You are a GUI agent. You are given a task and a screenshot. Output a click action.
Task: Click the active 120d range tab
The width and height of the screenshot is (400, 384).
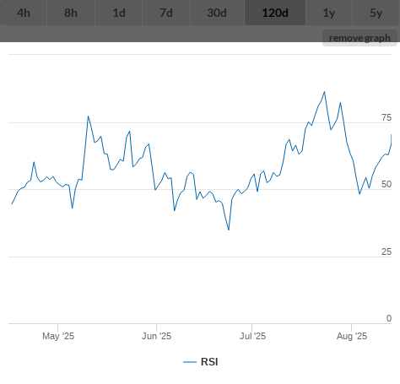coord(275,13)
